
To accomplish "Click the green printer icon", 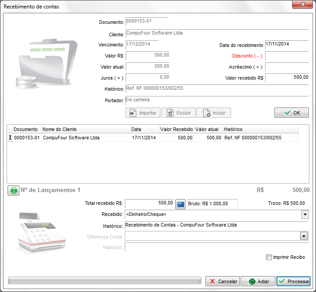I will click(14, 191).
